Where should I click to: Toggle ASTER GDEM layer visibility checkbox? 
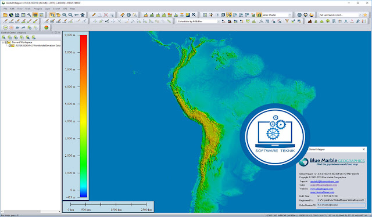pyautogui.click(x=10, y=45)
